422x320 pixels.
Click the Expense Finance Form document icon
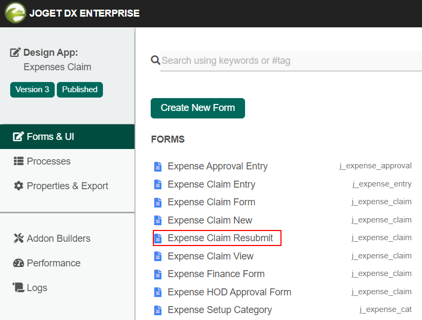pos(158,274)
